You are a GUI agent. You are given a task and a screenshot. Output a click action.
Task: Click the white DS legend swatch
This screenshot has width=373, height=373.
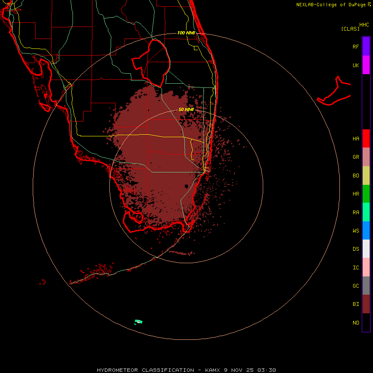(366, 249)
